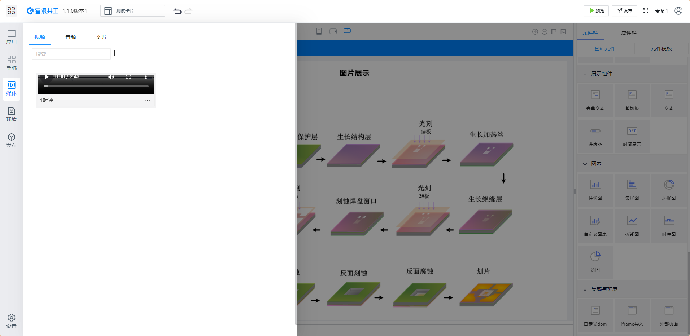
Task: Switch to tablet preview
Action: (333, 31)
